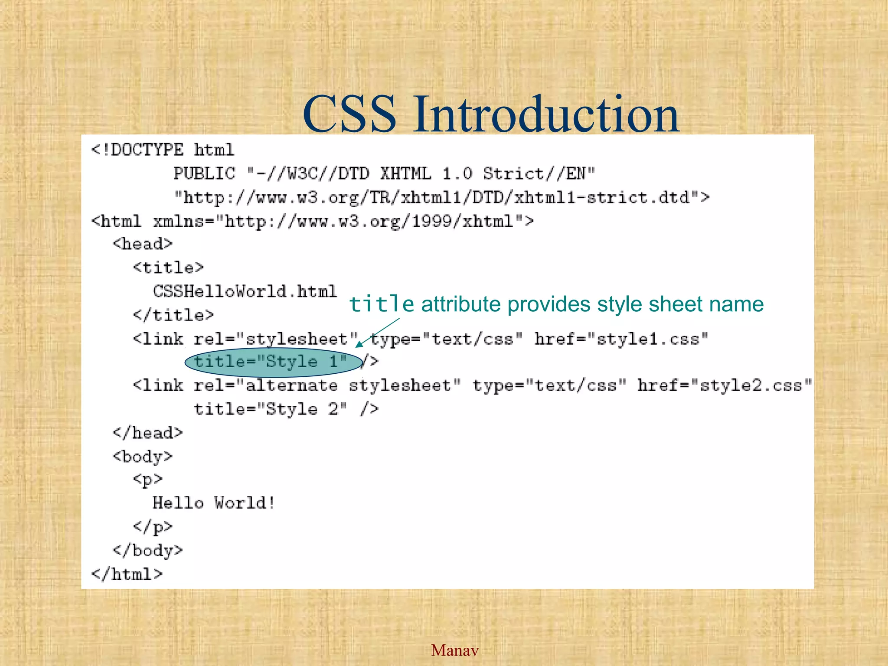Image resolution: width=888 pixels, height=666 pixels.
Task: Click the Manav footer text
Action: [454, 650]
